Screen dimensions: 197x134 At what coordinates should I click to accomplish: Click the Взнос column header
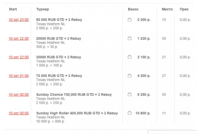click(x=133, y=9)
